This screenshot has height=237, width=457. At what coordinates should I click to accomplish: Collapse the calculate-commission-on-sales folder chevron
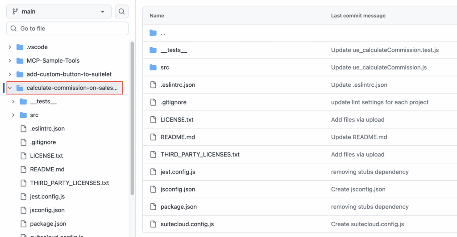[x=10, y=88]
